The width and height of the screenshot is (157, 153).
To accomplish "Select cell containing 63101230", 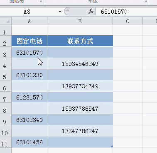I will click(29, 75).
